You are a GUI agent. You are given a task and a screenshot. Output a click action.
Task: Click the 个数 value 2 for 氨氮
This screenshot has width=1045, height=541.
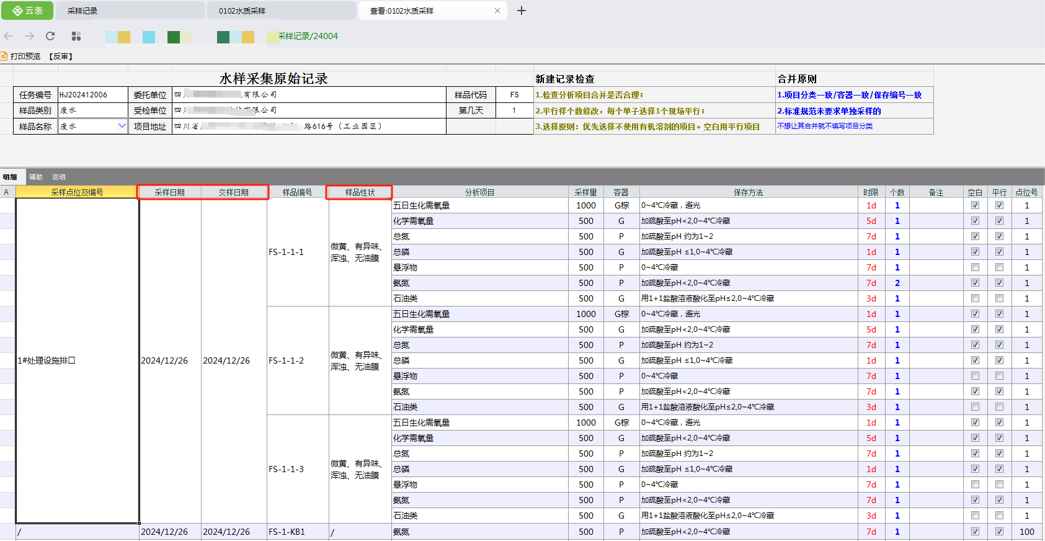pos(897,283)
